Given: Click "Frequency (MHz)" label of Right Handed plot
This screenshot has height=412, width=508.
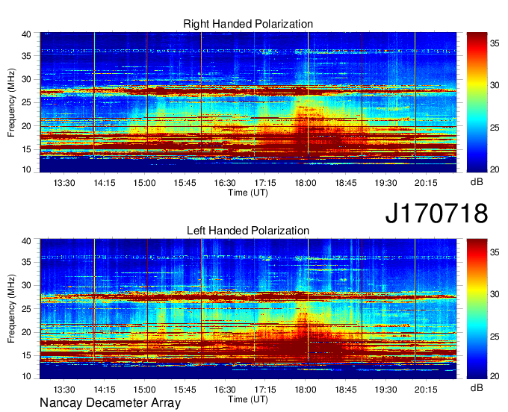Looking at the screenshot, I should pyautogui.click(x=11, y=102).
